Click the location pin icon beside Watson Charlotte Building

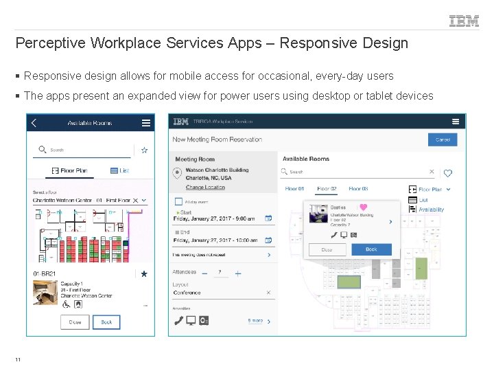[x=178, y=173]
